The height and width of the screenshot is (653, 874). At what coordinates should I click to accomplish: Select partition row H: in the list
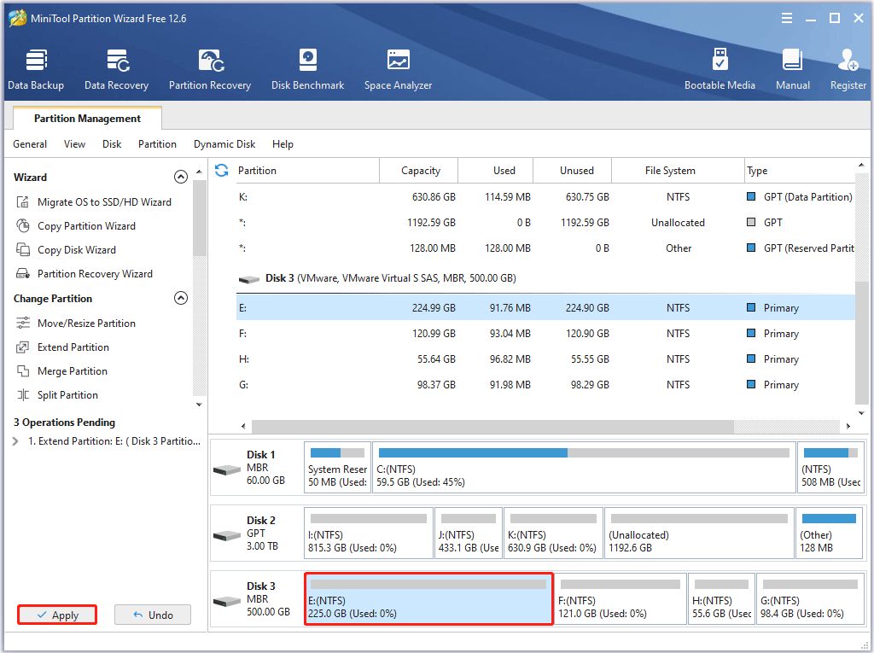[545, 359]
